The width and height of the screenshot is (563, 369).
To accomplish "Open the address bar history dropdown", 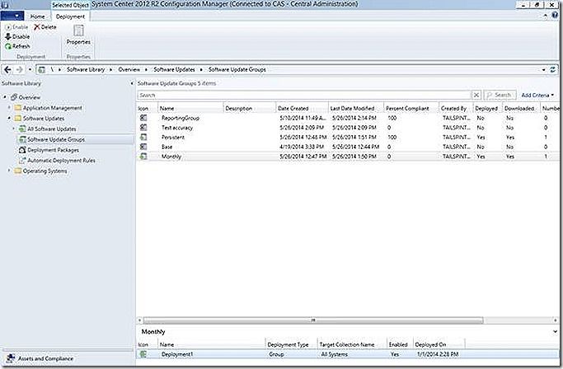I will tap(543, 70).
